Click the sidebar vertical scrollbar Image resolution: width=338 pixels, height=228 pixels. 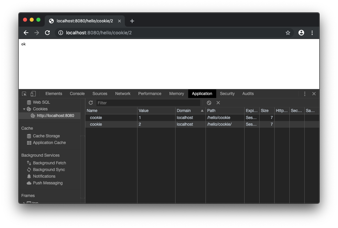83,167
